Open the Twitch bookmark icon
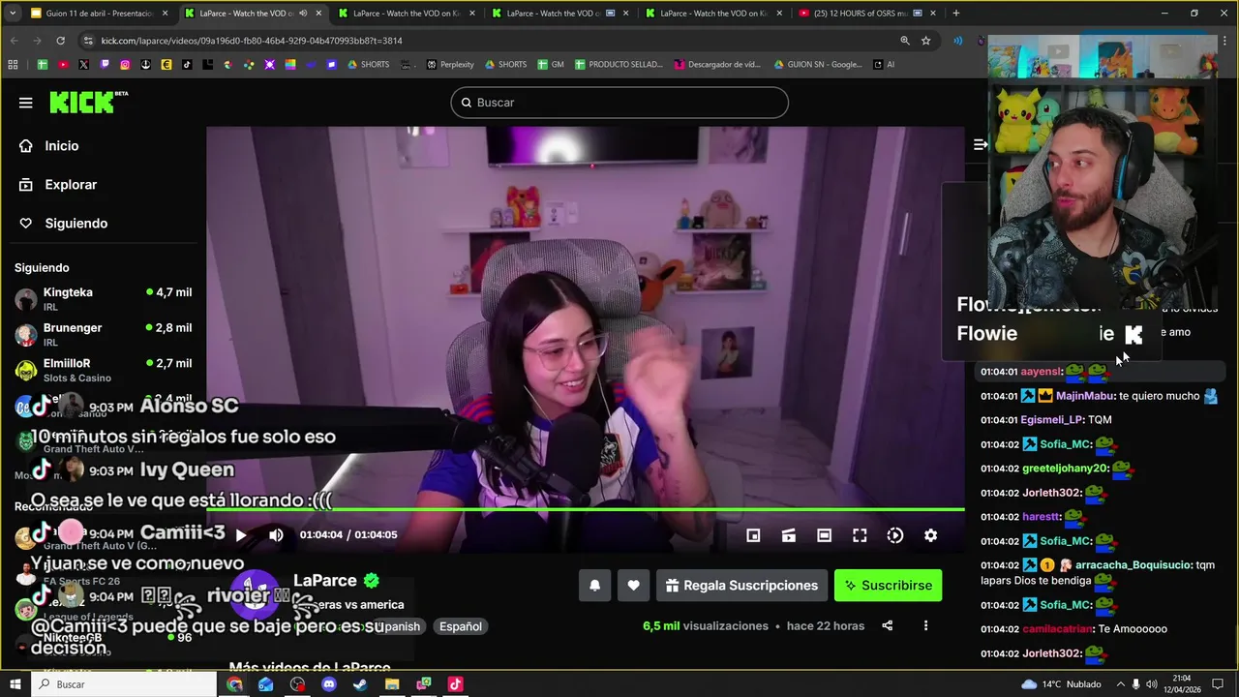This screenshot has height=697, width=1239. pos(105,65)
